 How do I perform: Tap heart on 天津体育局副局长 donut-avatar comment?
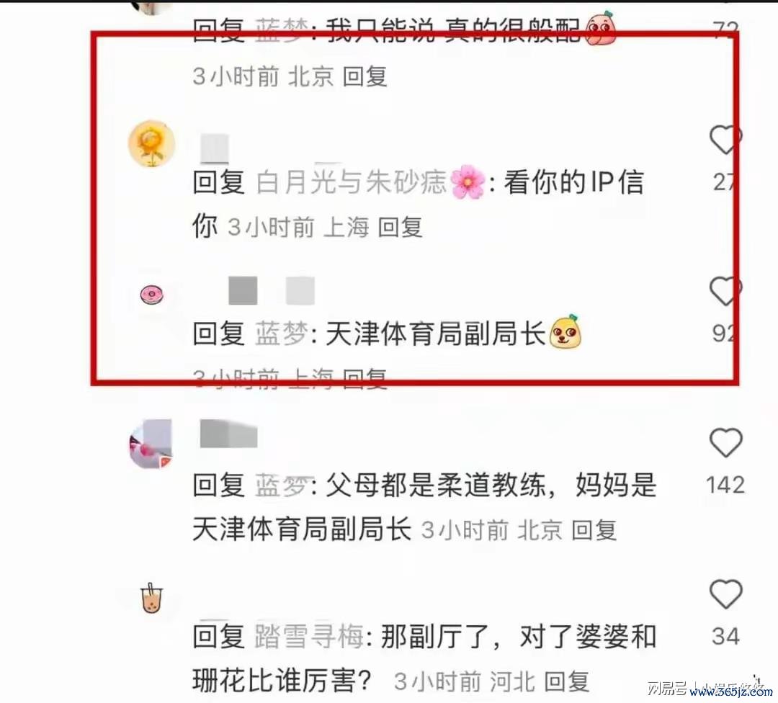click(x=725, y=291)
